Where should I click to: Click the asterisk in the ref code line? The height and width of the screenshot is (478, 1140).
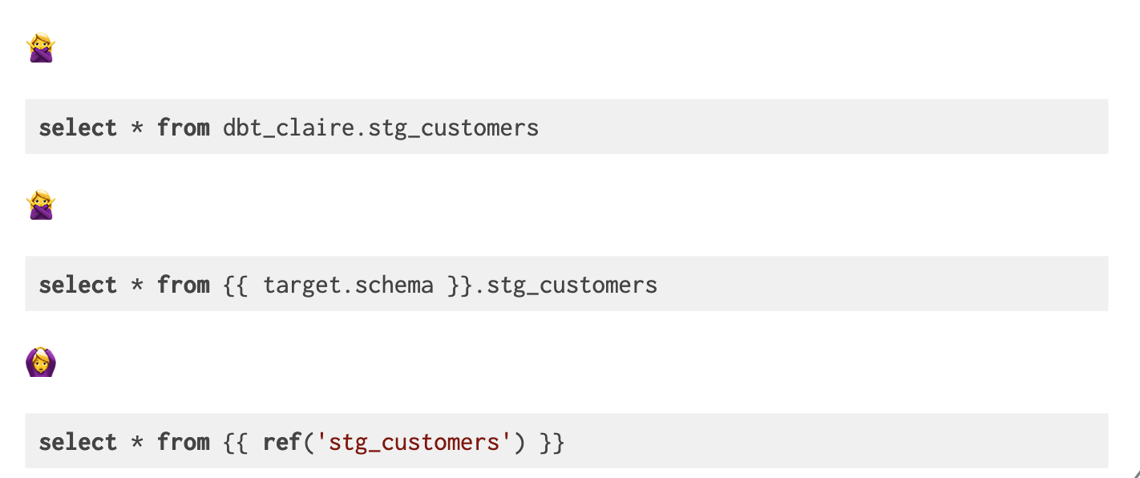(137, 442)
